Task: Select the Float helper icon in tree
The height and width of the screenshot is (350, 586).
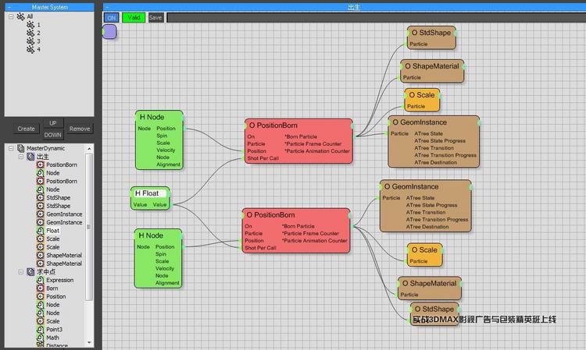Action: (41, 231)
